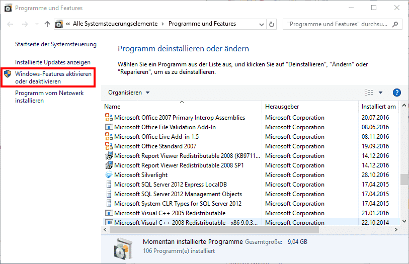Click the search magnifier icon
The image size is (409, 264).
[x=395, y=24]
